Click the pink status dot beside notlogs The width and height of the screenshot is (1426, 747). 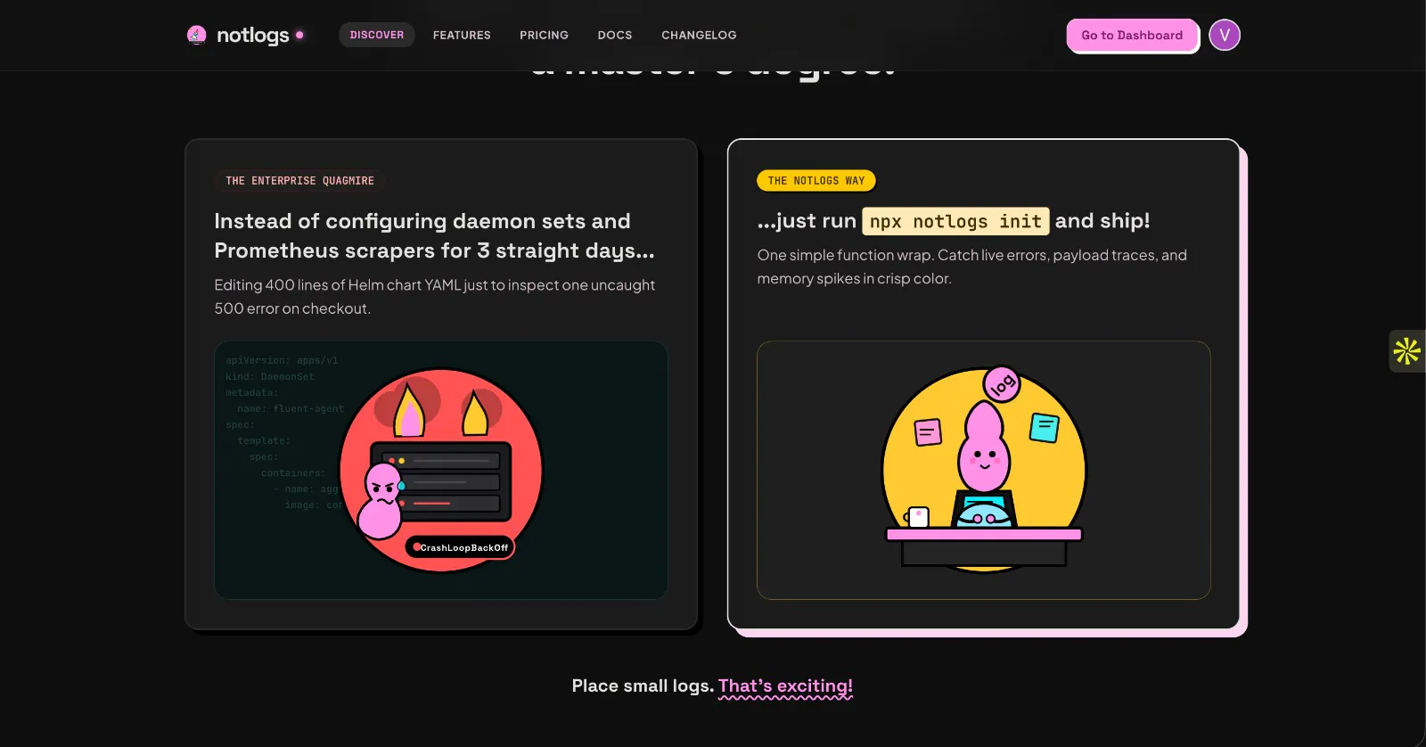pos(299,35)
